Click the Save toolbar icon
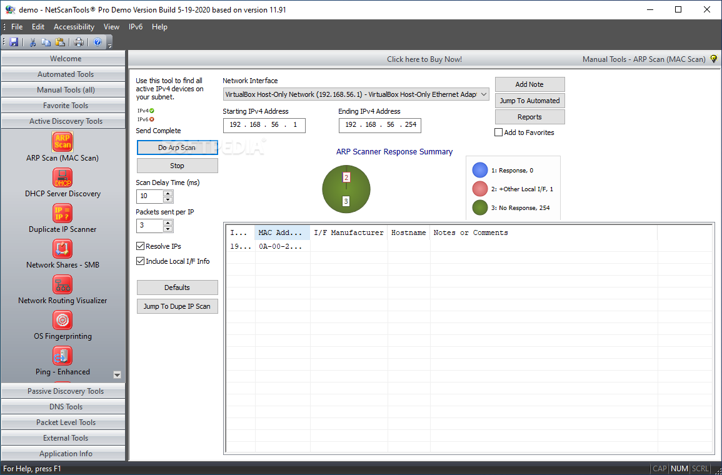 click(14, 42)
